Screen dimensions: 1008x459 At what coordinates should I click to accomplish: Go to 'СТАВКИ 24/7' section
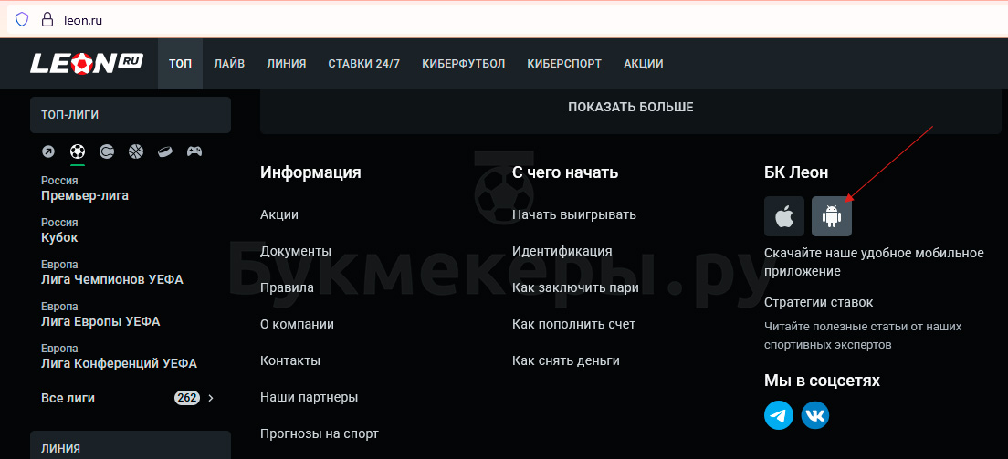(x=363, y=64)
